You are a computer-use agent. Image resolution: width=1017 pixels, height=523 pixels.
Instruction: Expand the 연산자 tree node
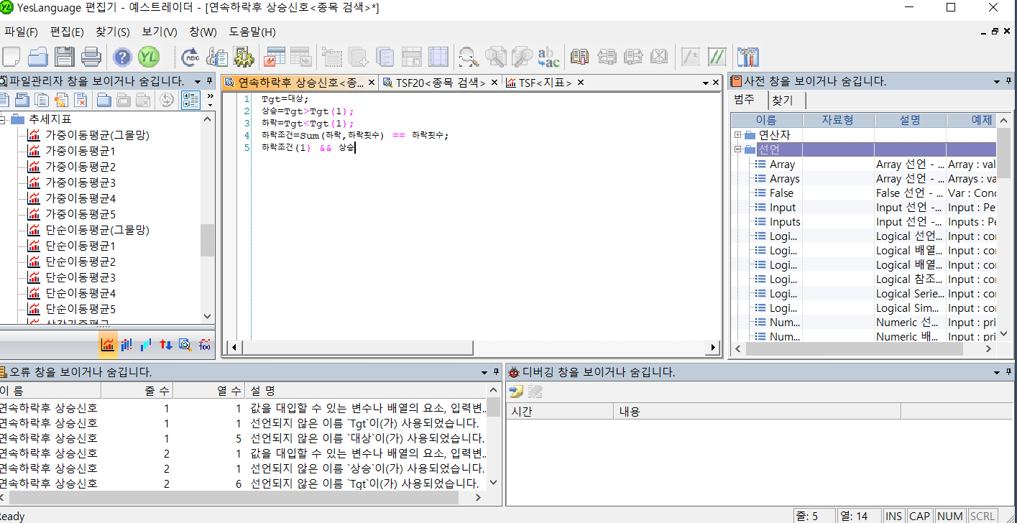[737, 135]
